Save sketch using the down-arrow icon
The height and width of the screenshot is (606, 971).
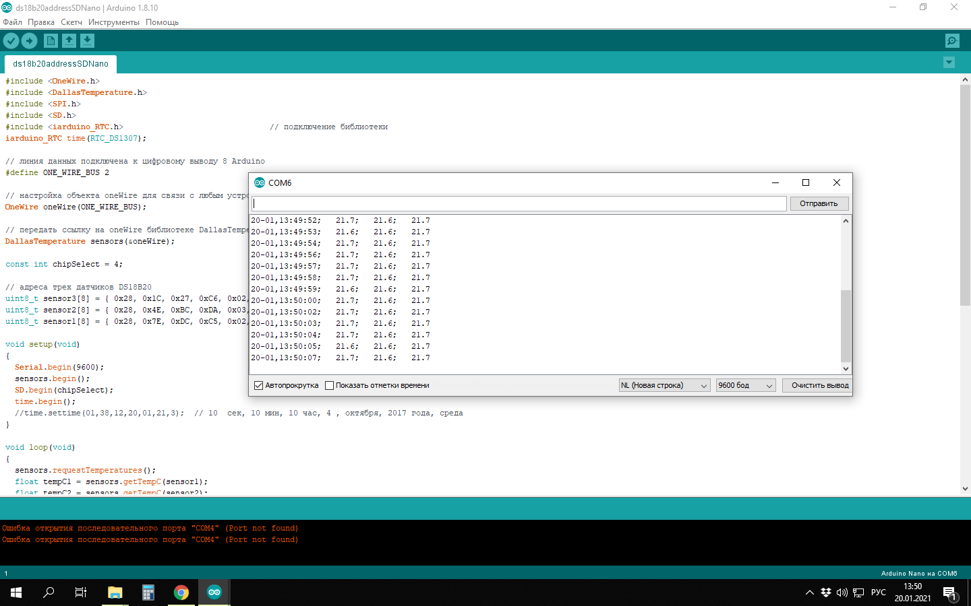(87, 41)
